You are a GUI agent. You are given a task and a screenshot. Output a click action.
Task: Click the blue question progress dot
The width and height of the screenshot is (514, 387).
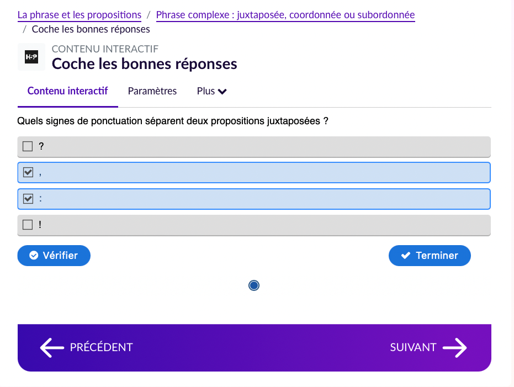pyautogui.click(x=254, y=285)
